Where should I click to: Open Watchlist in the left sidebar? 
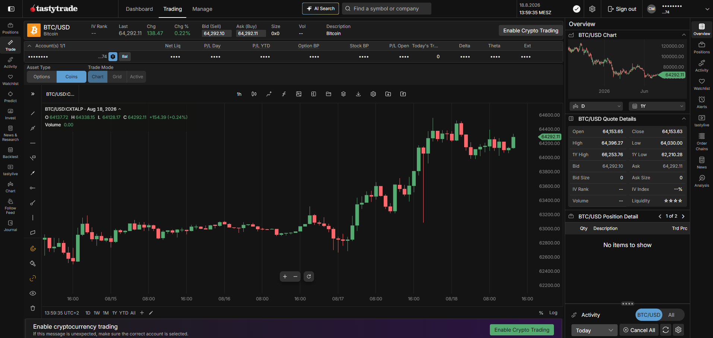click(x=10, y=80)
